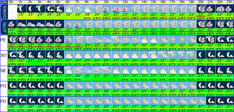Click the red bar under DANES 20h temperature
Screen dimensions: 234x112
point(201,16)
